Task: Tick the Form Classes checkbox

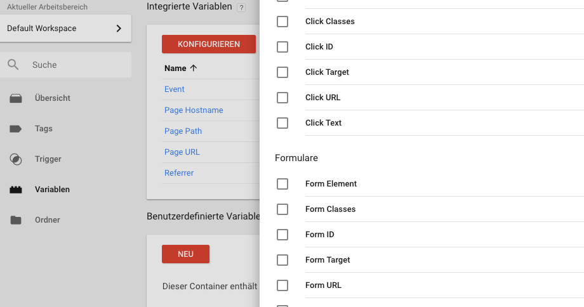Action: 282,209
